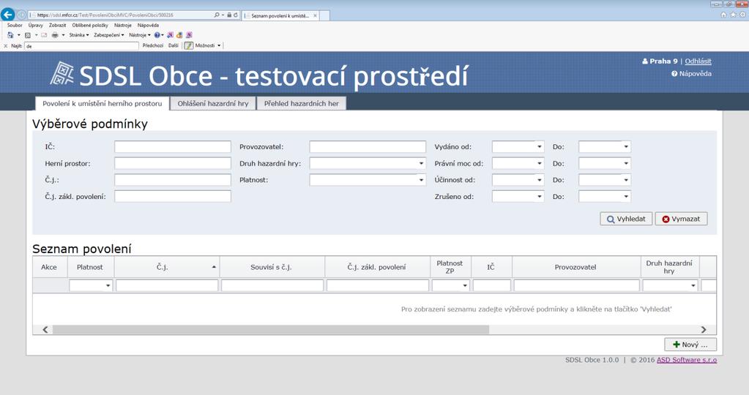The image size is (749, 395).
Task: Click the Praha 9 user icon
Action: pyautogui.click(x=645, y=61)
